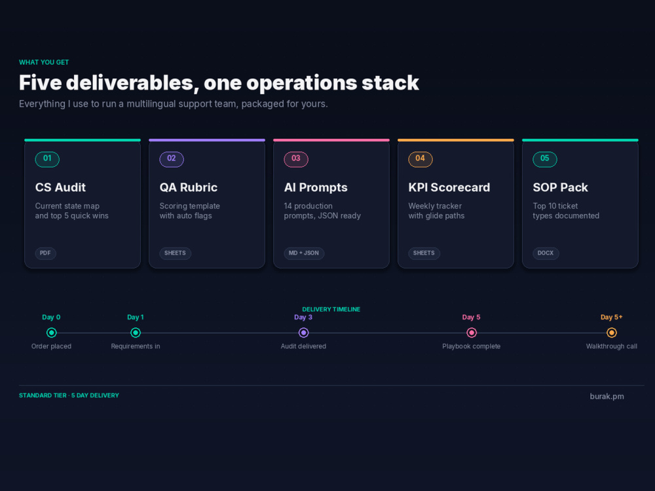Screen dimensions: 655x491
Task: Click the 01 number badge
Action: pos(47,159)
